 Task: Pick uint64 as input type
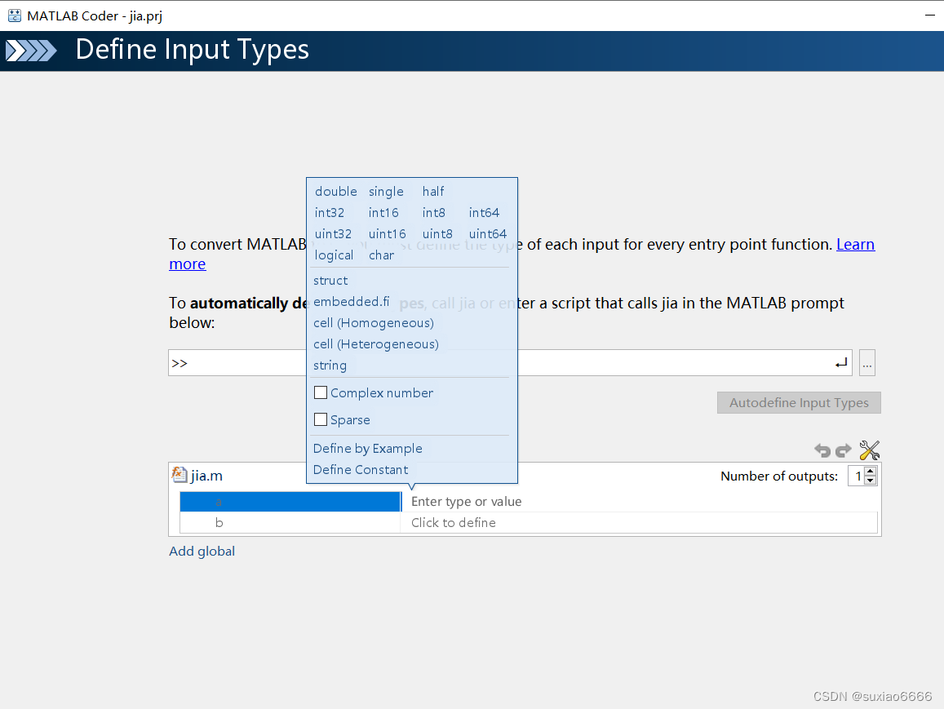pyautogui.click(x=488, y=233)
